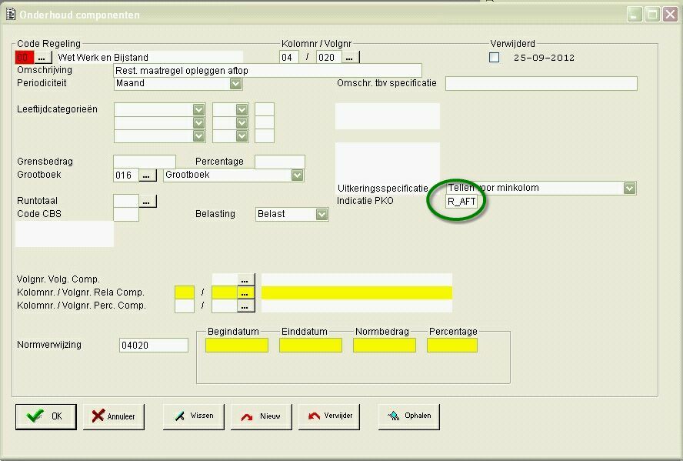Open the Grootboek lookup button next to 016

(147, 175)
